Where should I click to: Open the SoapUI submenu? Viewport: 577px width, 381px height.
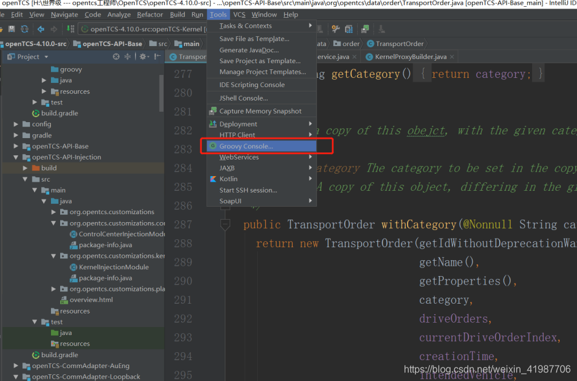pos(261,201)
